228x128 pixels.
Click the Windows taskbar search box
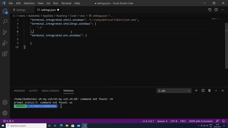pos(26,126)
